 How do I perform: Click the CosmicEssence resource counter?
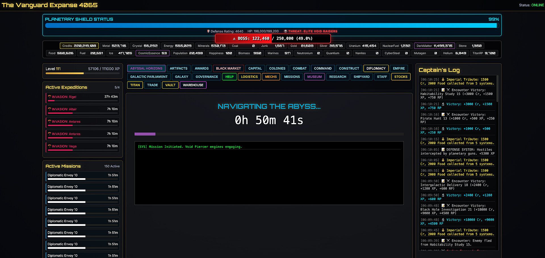tap(152, 53)
